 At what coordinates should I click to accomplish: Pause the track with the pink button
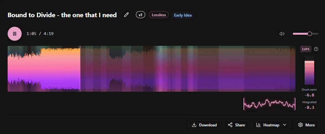click(x=15, y=34)
